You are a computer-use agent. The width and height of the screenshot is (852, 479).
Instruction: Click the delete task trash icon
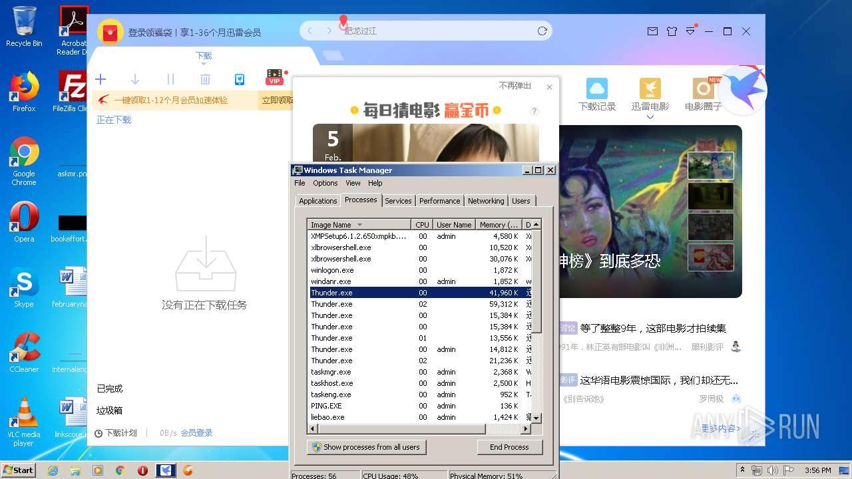(x=205, y=79)
